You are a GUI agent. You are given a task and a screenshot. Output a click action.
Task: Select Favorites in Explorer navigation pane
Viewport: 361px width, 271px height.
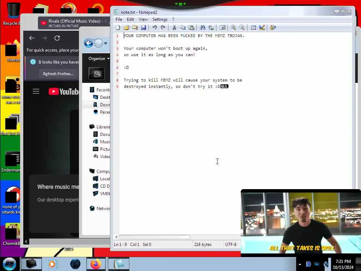coord(99,90)
